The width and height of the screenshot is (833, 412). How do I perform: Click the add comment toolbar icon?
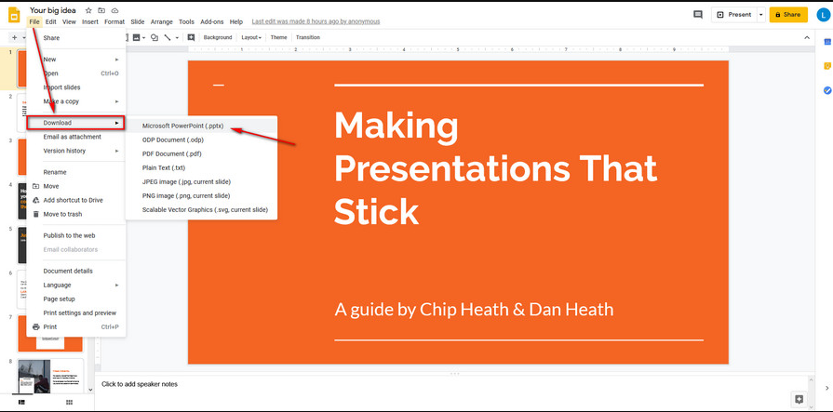click(x=191, y=37)
